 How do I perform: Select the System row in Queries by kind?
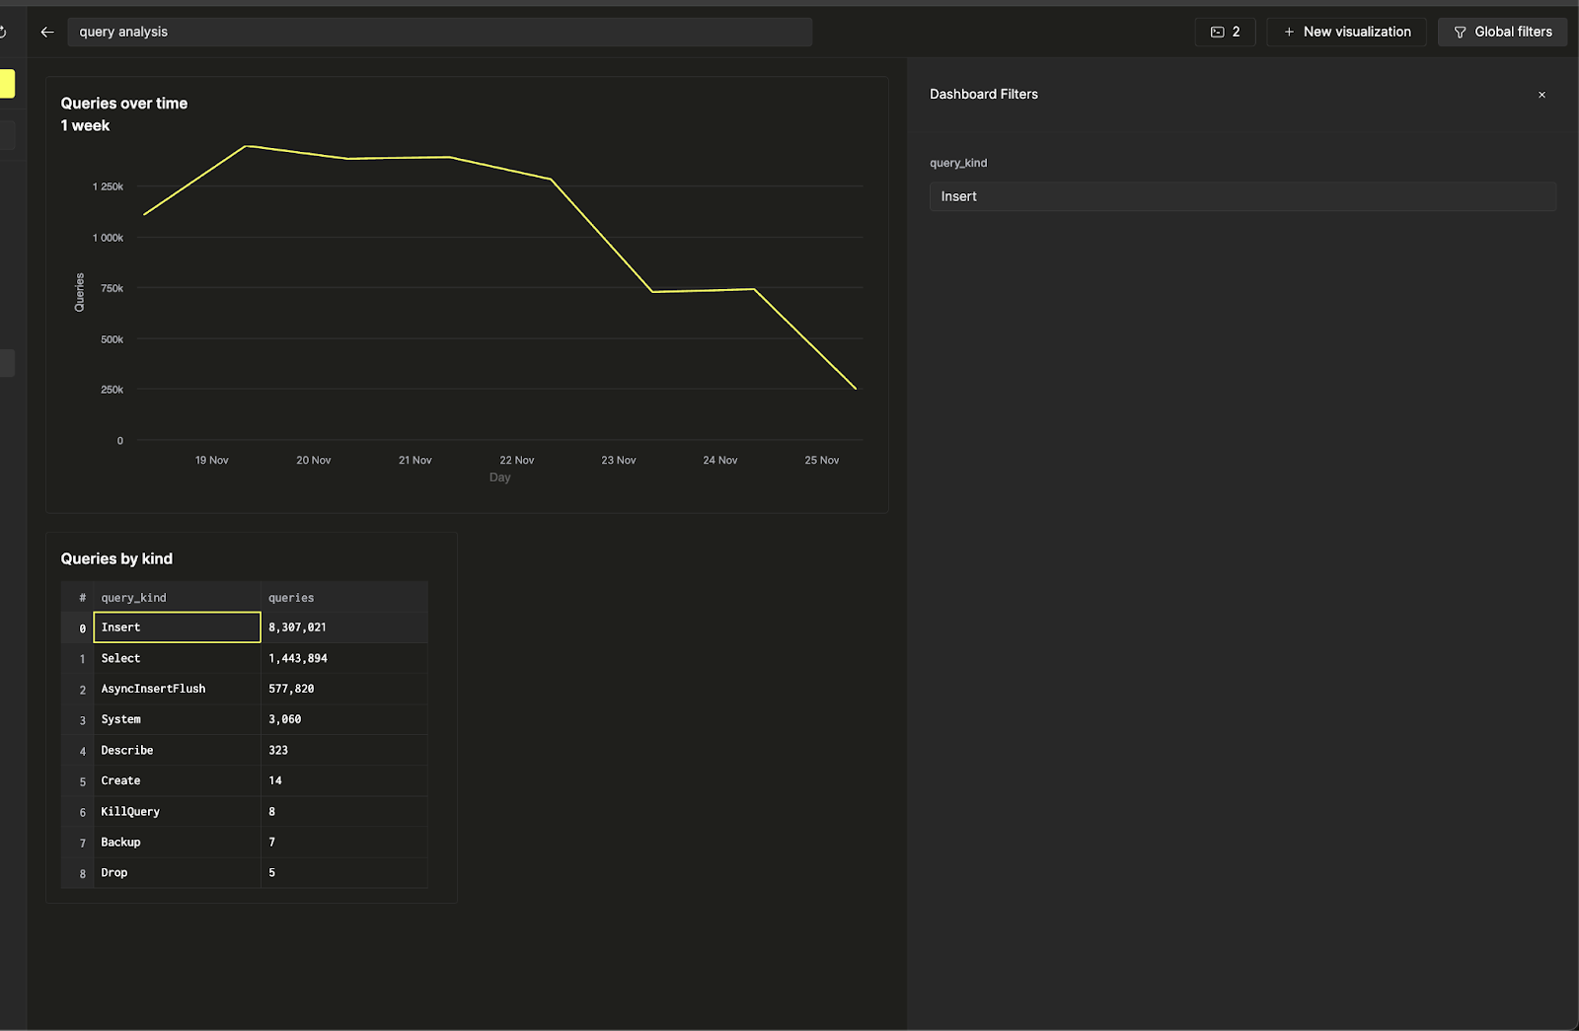(x=177, y=719)
